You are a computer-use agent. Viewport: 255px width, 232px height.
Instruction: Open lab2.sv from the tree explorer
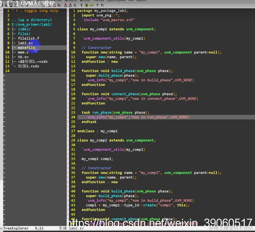(x=25, y=43)
